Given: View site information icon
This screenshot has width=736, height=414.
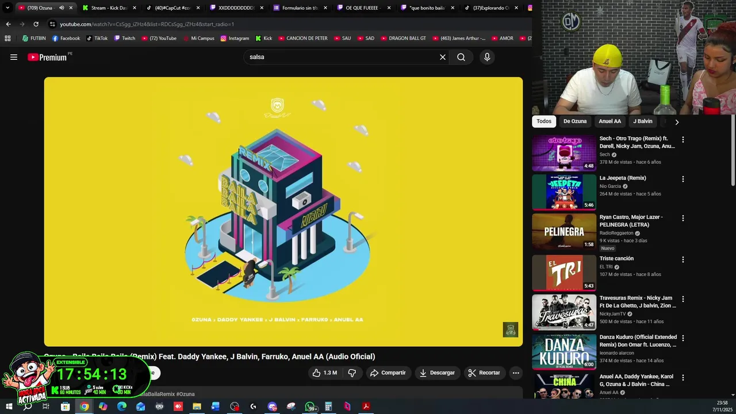Looking at the screenshot, I should coord(52,24).
